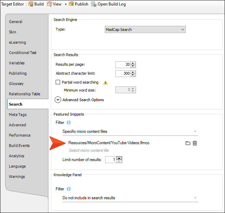225x213 pixels.
Task: Switch to the General tab
Action: [15, 22]
